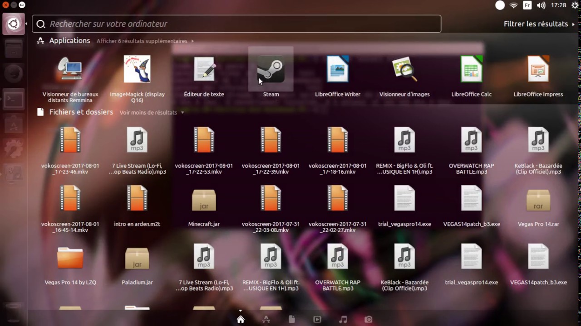Viewport: 581px width, 326px height.
Task: Collapse with Voir moins de résultats
Action: (x=152, y=112)
